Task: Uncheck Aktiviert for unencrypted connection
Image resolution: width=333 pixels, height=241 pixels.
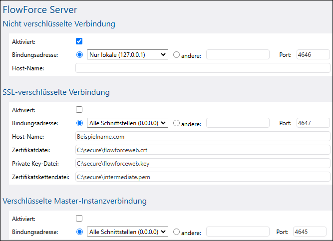Action: click(79, 41)
